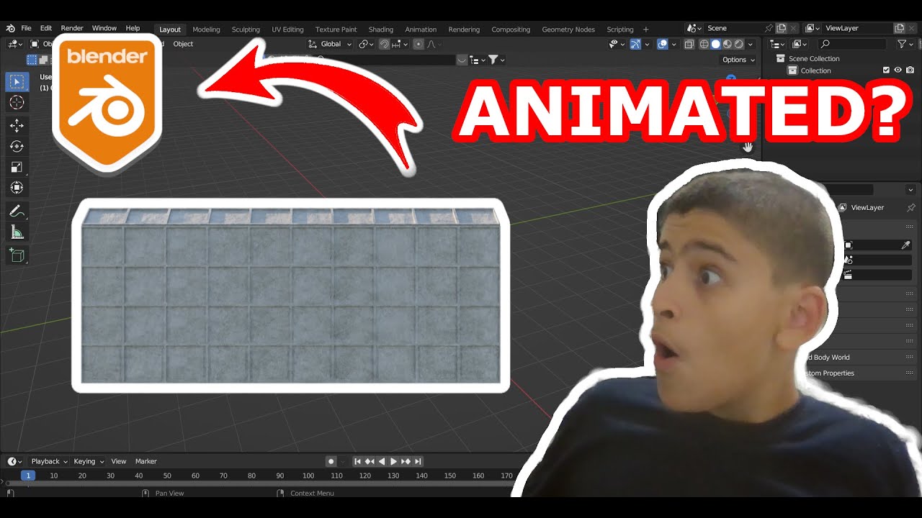This screenshot has width=922, height=518.
Task: Go to the Shading workspace tab
Action: click(x=381, y=29)
